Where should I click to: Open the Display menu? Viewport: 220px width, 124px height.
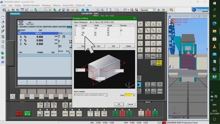18,5
